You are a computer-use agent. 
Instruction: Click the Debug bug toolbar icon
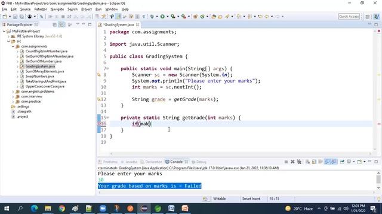pyautogui.click(x=152, y=17)
